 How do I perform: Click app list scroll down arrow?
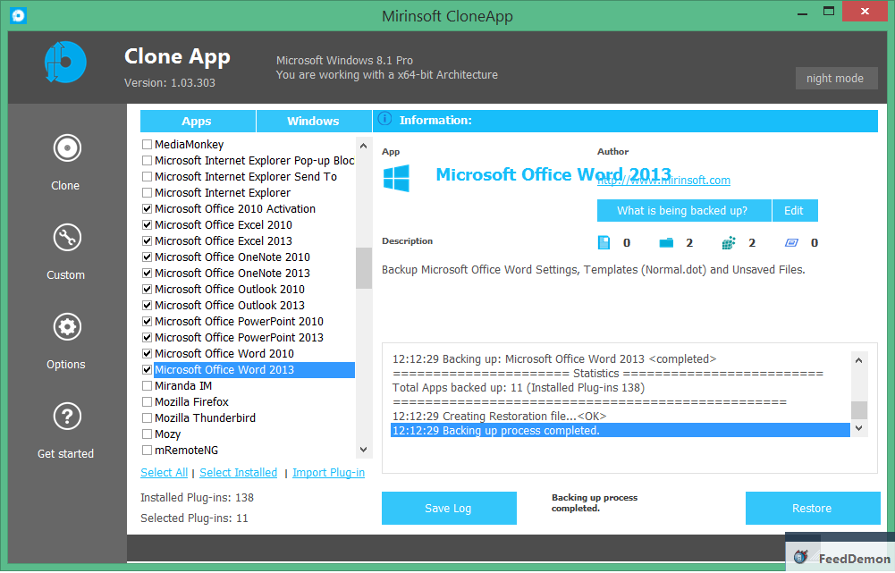pos(364,450)
